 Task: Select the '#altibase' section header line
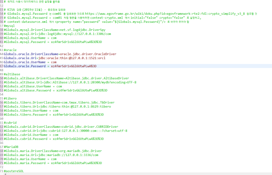12,74
